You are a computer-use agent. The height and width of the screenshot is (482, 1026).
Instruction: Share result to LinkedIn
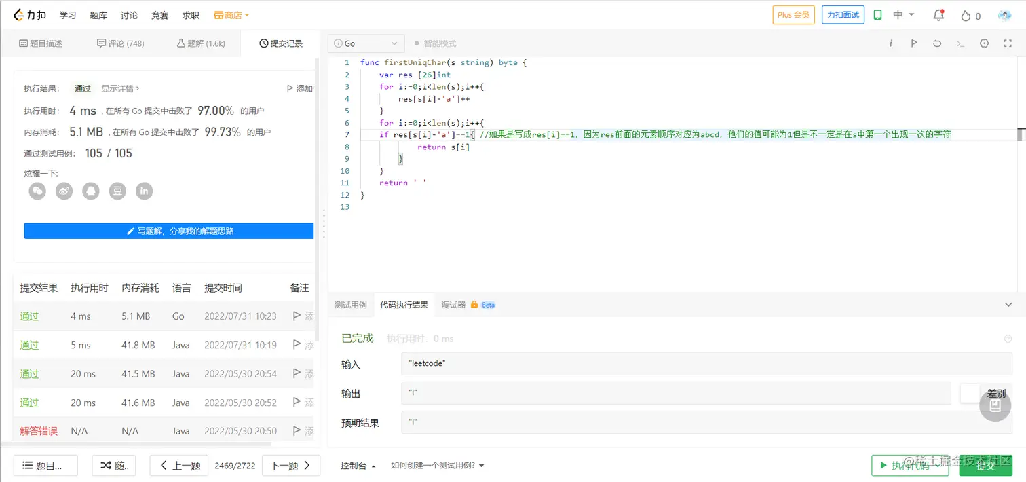point(144,191)
